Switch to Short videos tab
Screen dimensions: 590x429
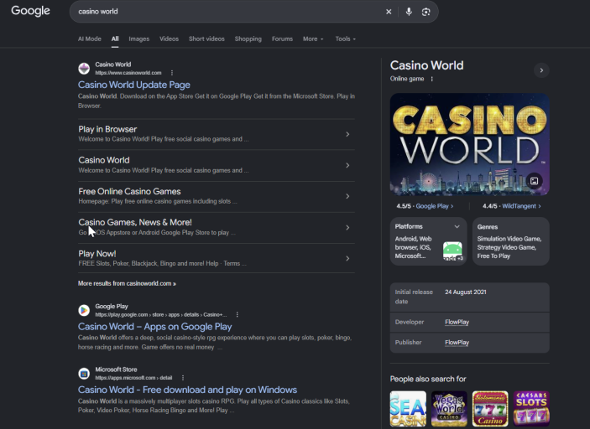(x=206, y=39)
